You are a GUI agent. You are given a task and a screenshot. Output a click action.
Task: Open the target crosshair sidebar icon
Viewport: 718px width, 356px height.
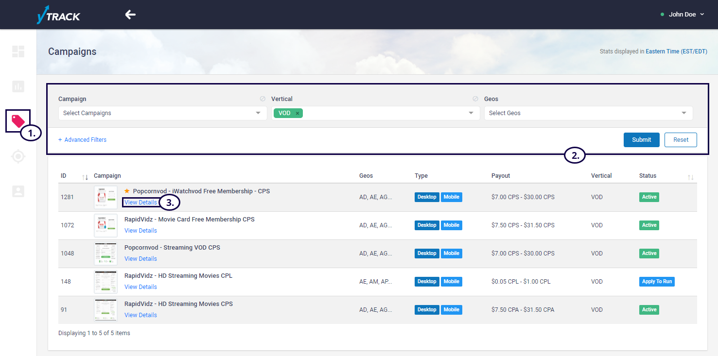(x=18, y=156)
